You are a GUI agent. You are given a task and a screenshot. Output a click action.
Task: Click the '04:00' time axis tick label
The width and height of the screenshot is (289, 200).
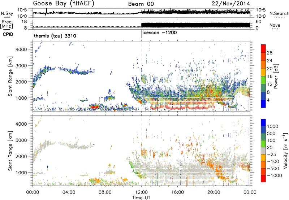[x=69, y=192]
